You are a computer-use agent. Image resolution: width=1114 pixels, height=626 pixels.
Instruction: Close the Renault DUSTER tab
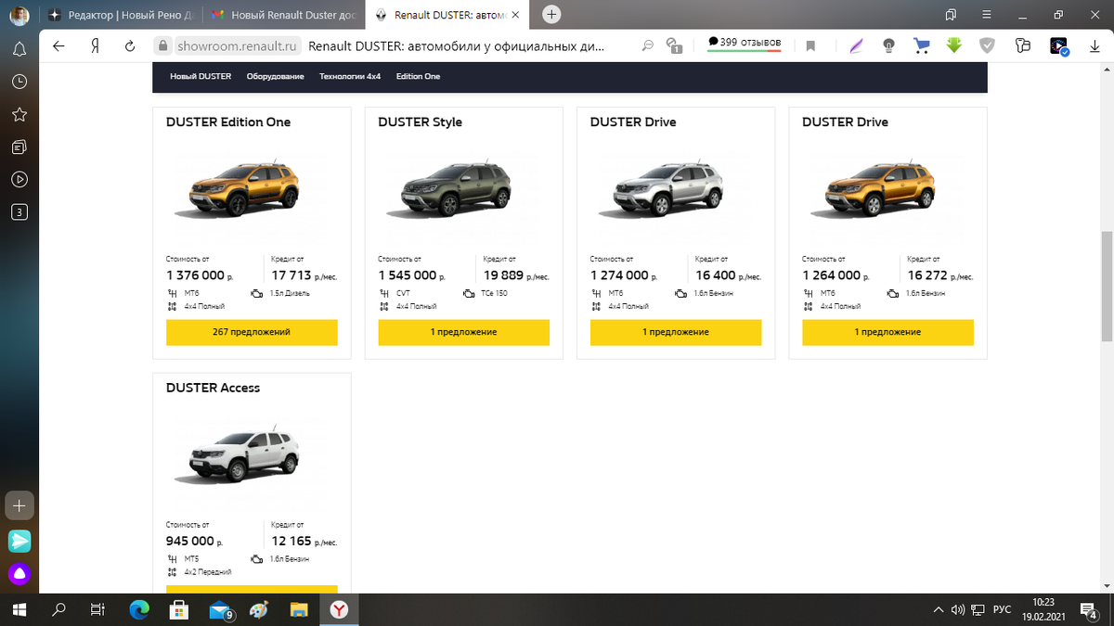point(515,16)
